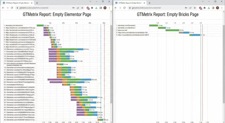Select the Empty Elementor report tab
The image size is (225, 123).
(x=18, y=3)
